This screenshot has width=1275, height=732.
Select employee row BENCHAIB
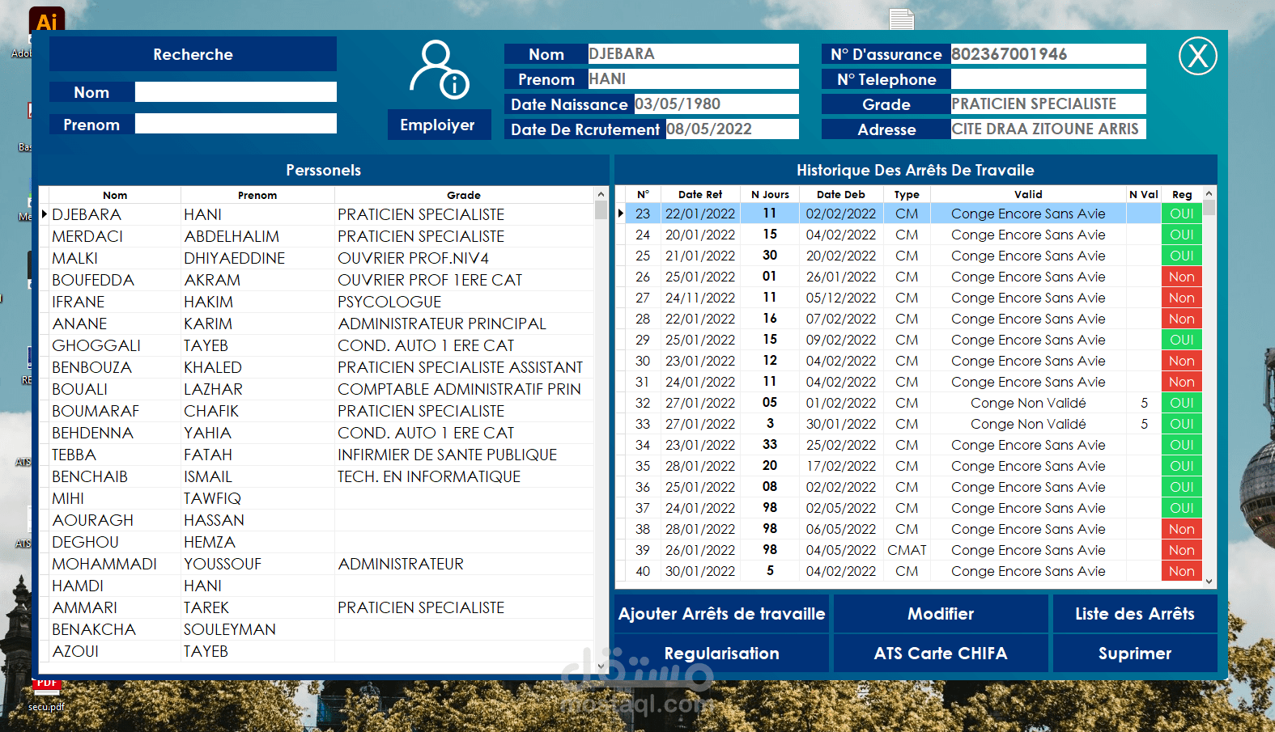[x=317, y=476]
